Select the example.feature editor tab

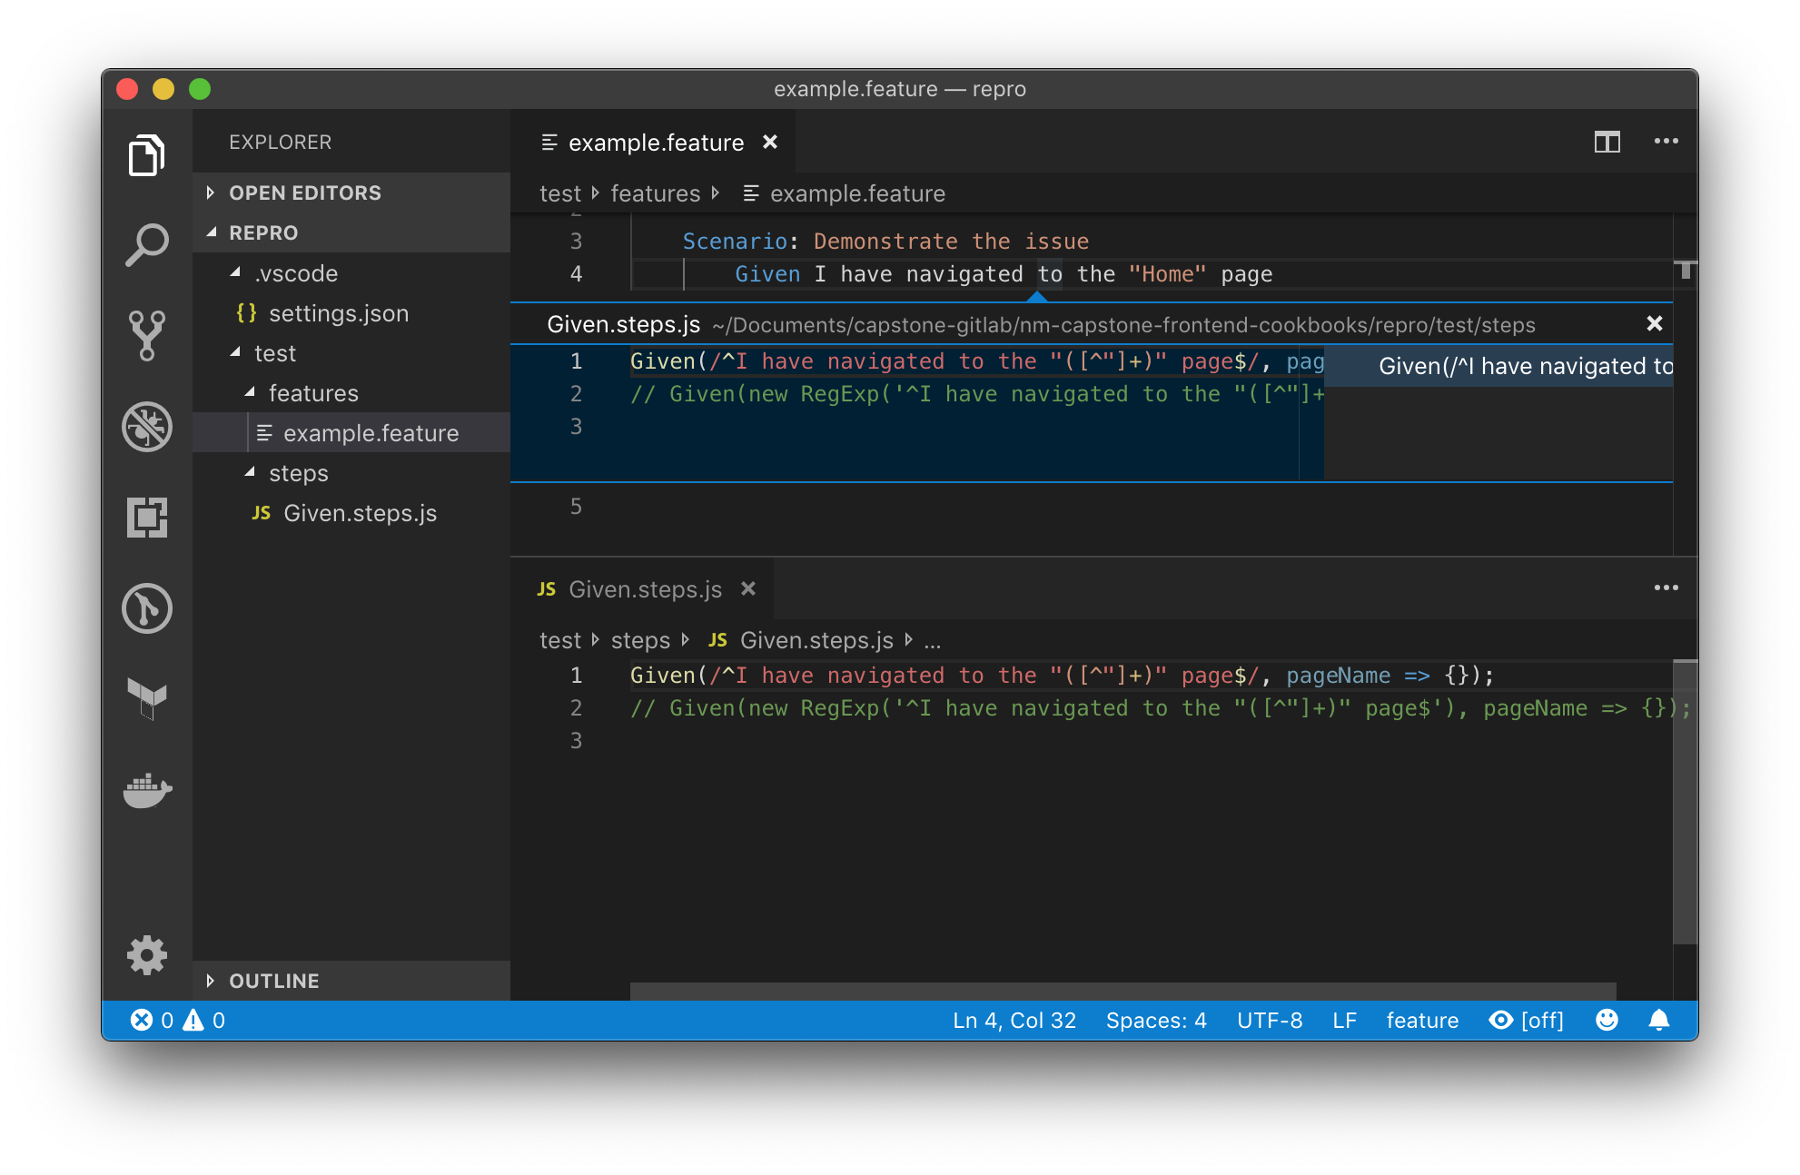click(655, 143)
